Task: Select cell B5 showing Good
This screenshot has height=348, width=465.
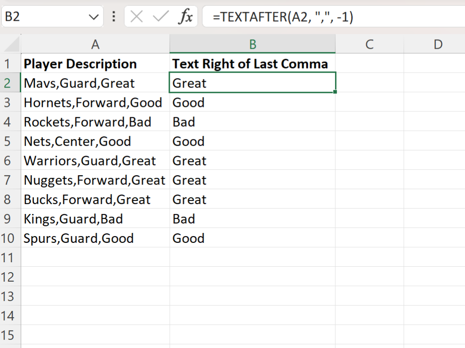Action: pos(252,141)
